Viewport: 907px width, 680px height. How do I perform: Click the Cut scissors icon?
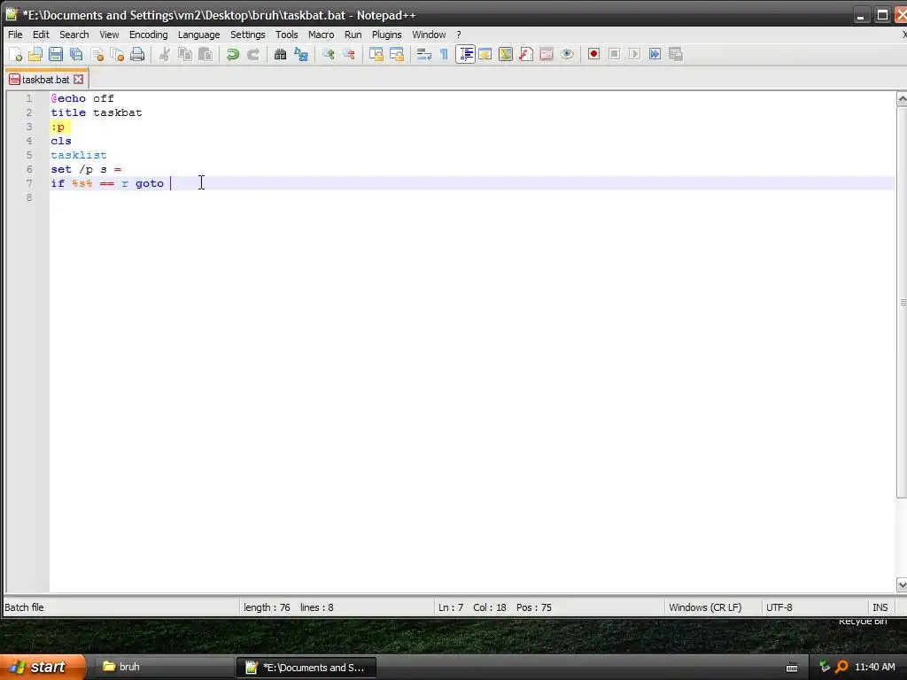click(165, 54)
